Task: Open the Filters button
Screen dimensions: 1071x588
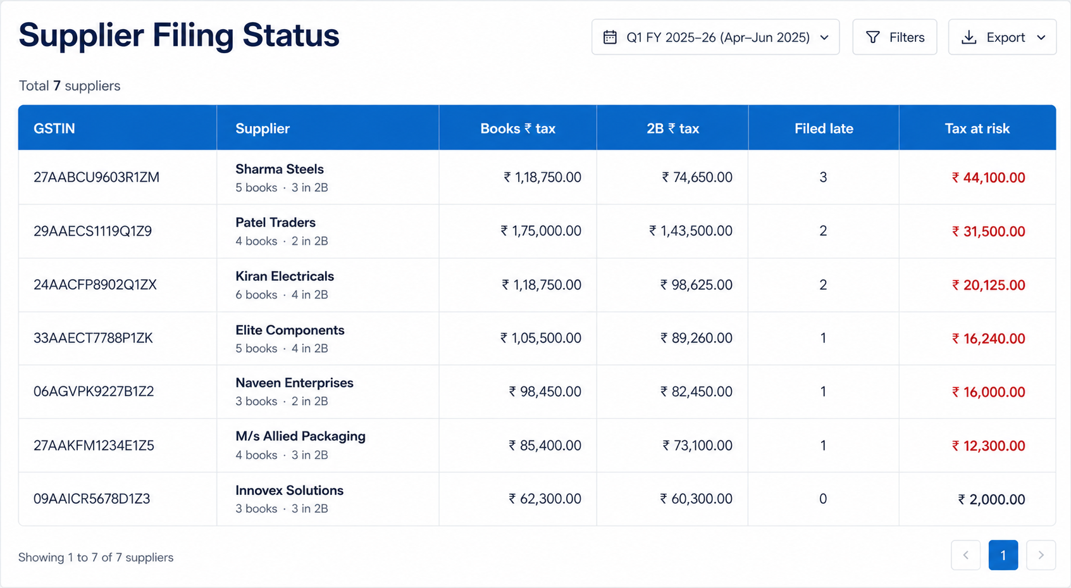Action: [x=895, y=37]
